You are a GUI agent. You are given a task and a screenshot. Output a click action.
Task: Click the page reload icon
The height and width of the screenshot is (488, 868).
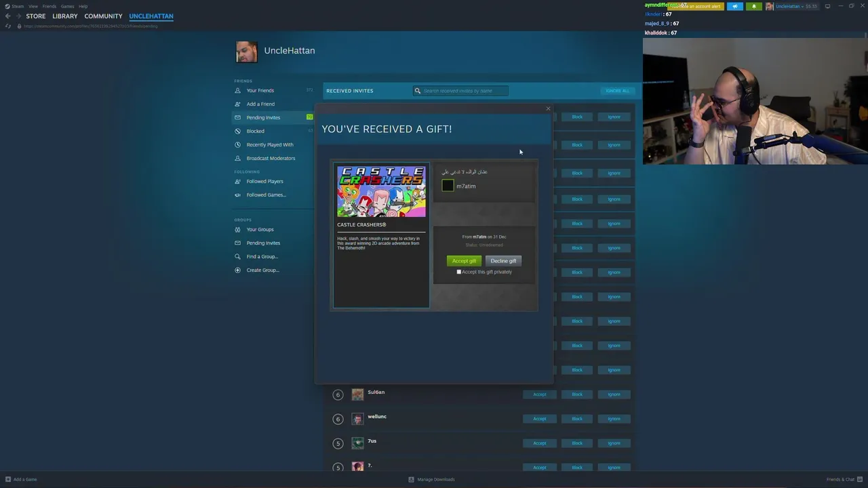point(7,26)
